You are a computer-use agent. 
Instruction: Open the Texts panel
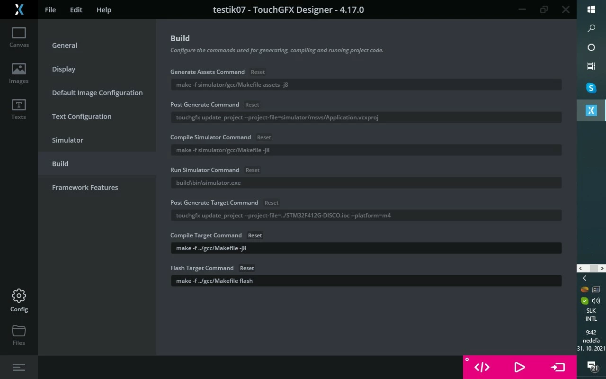pos(19,109)
